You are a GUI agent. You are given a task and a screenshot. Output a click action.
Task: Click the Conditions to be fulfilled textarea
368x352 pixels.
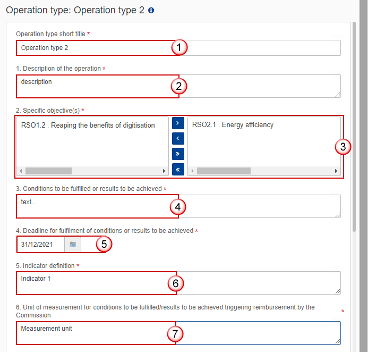[x=178, y=206]
